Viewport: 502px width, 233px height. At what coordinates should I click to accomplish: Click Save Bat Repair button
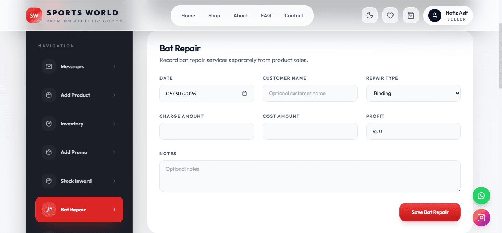430,212
